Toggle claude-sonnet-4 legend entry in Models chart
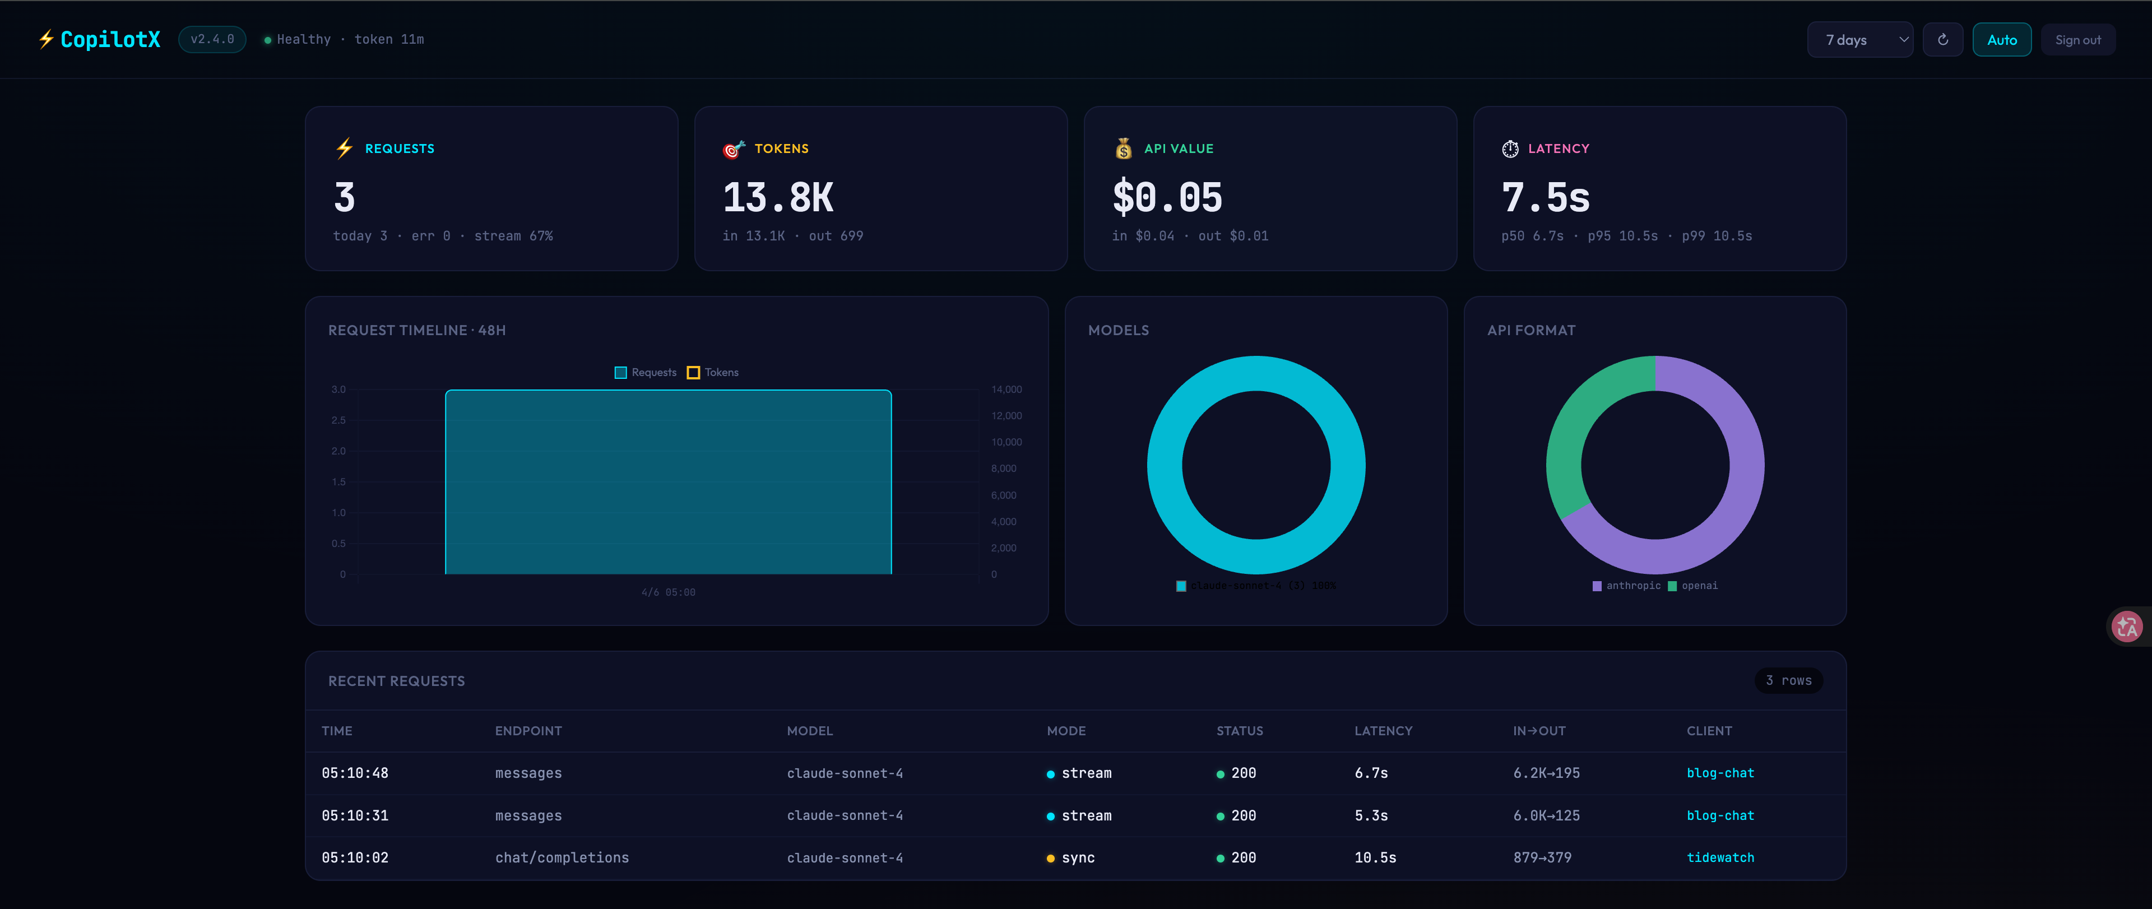The width and height of the screenshot is (2152, 909). [1255, 586]
